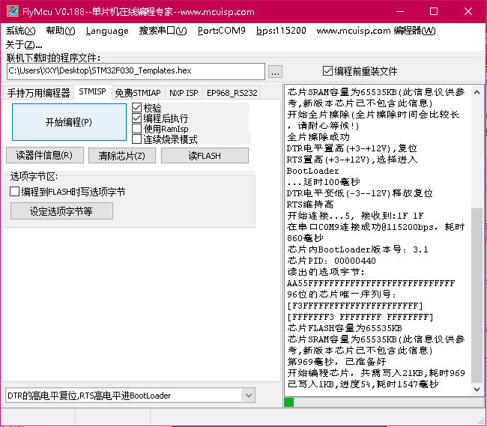
Task: Enable 连续烧录模式 checkbox
Action: pyautogui.click(x=165, y=139)
